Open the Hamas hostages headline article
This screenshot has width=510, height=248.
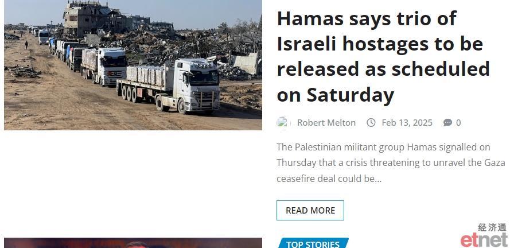point(383,57)
